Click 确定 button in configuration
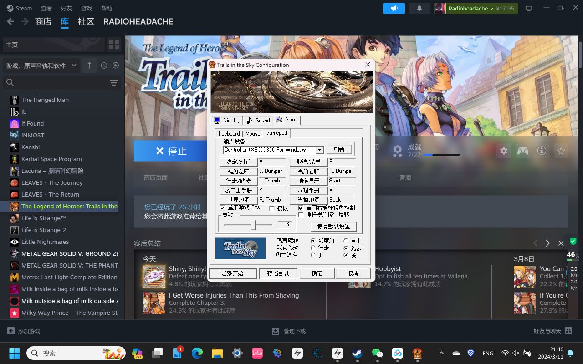Image resolution: width=583 pixels, height=364 pixels. pos(317,273)
